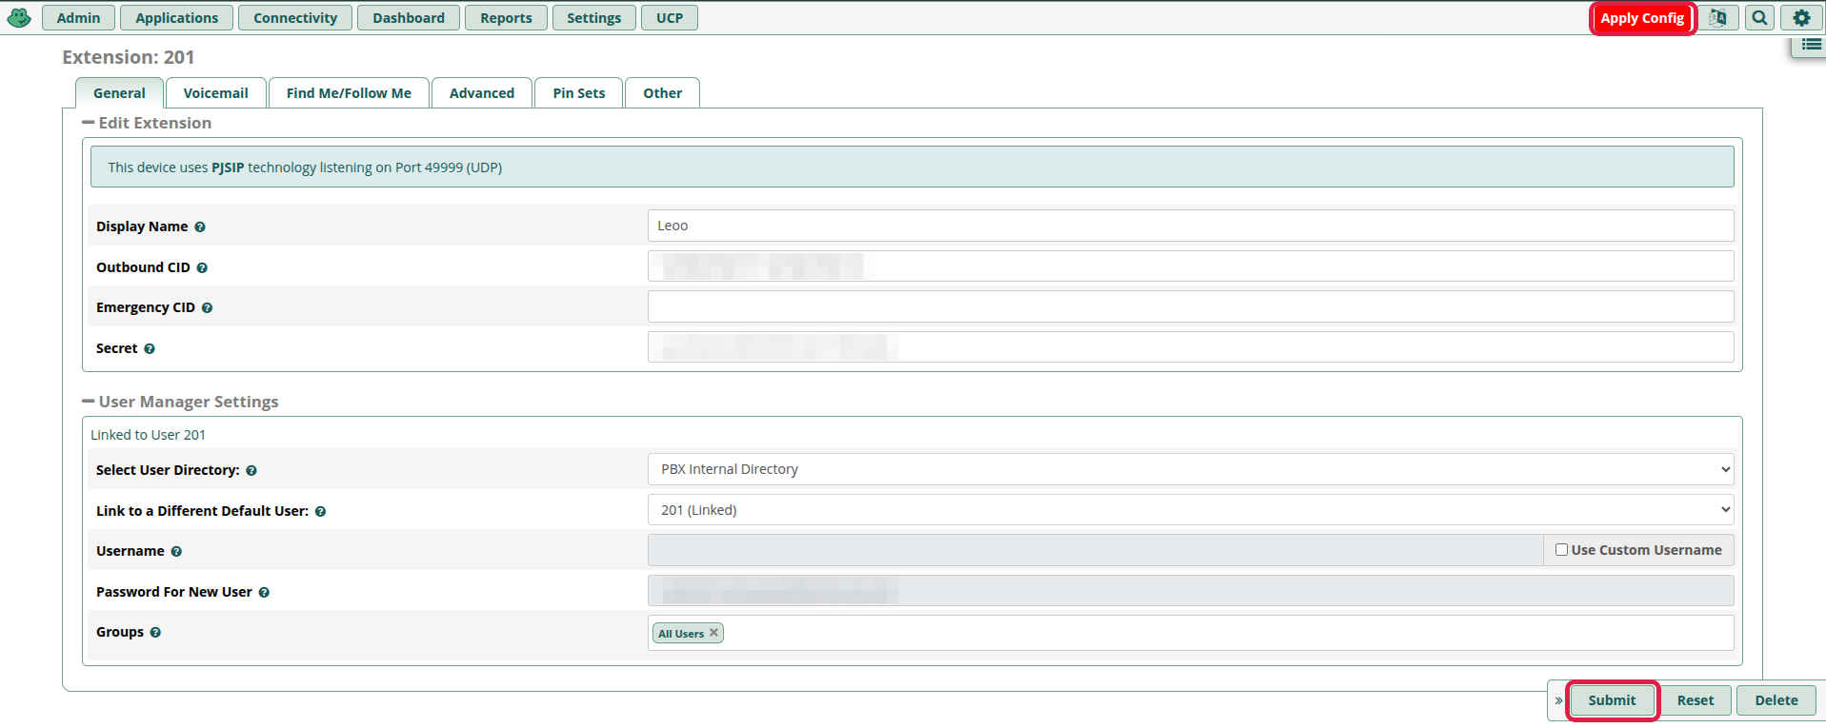Enable Use Custom Username checkbox
Image resolution: width=1826 pixels, height=728 pixels.
pyautogui.click(x=1561, y=550)
